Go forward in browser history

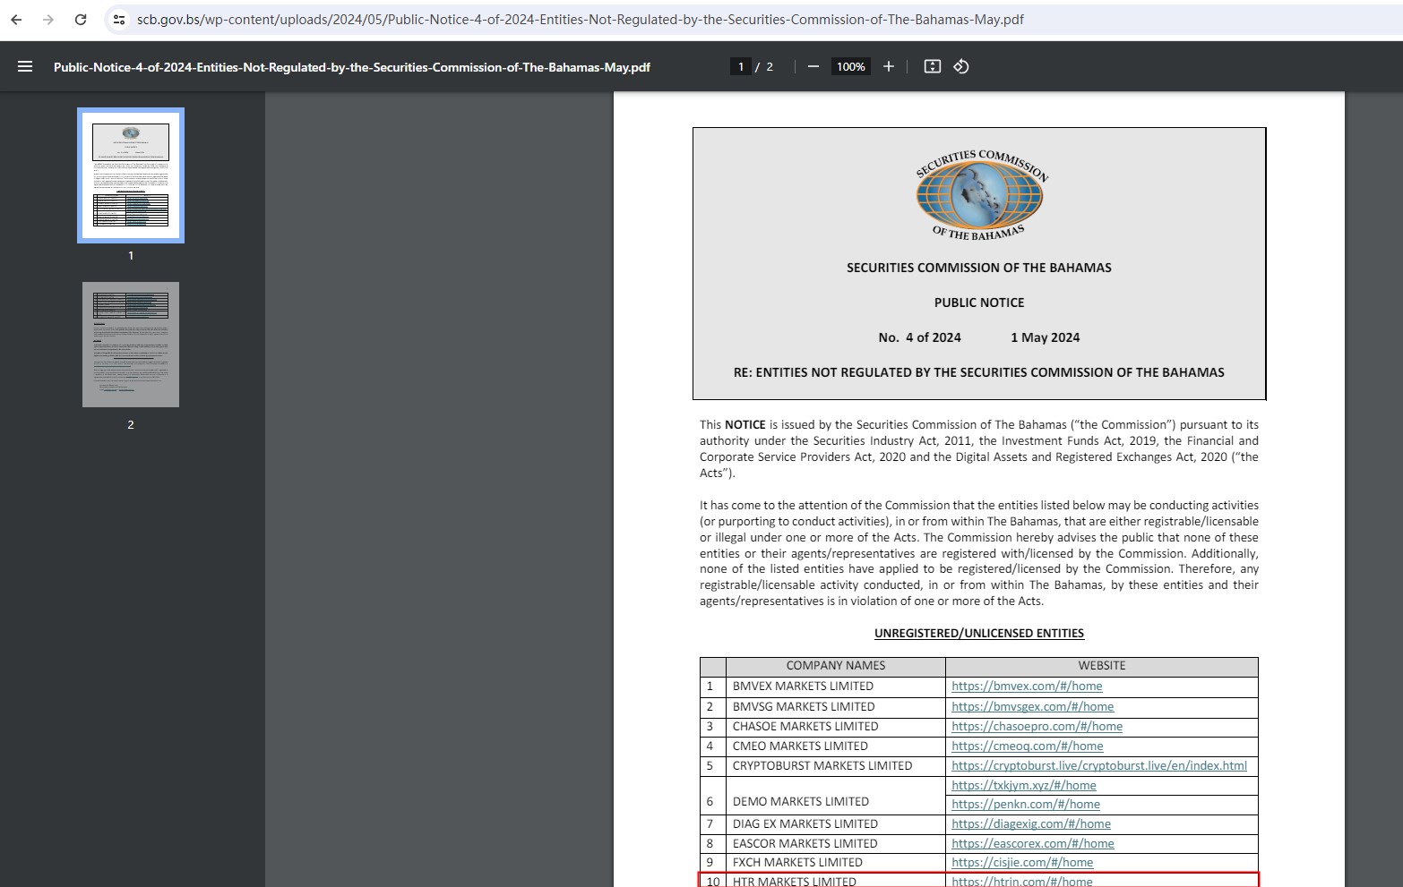(x=48, y=20)
